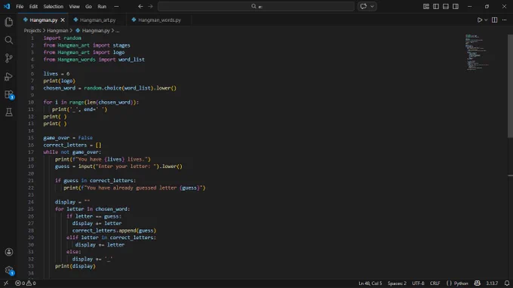Open the Run and Debug view
Viewport: 513px width, 288px height.
tap(9, 76)
